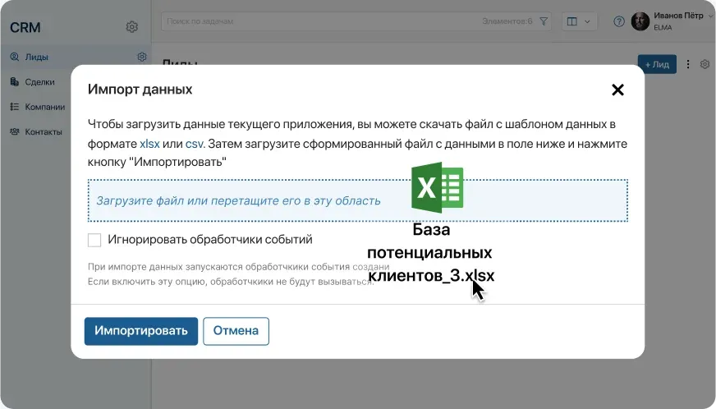Open Компании in the sidebar
This screenshot has height=409, width=716.
tap(44, 106)
